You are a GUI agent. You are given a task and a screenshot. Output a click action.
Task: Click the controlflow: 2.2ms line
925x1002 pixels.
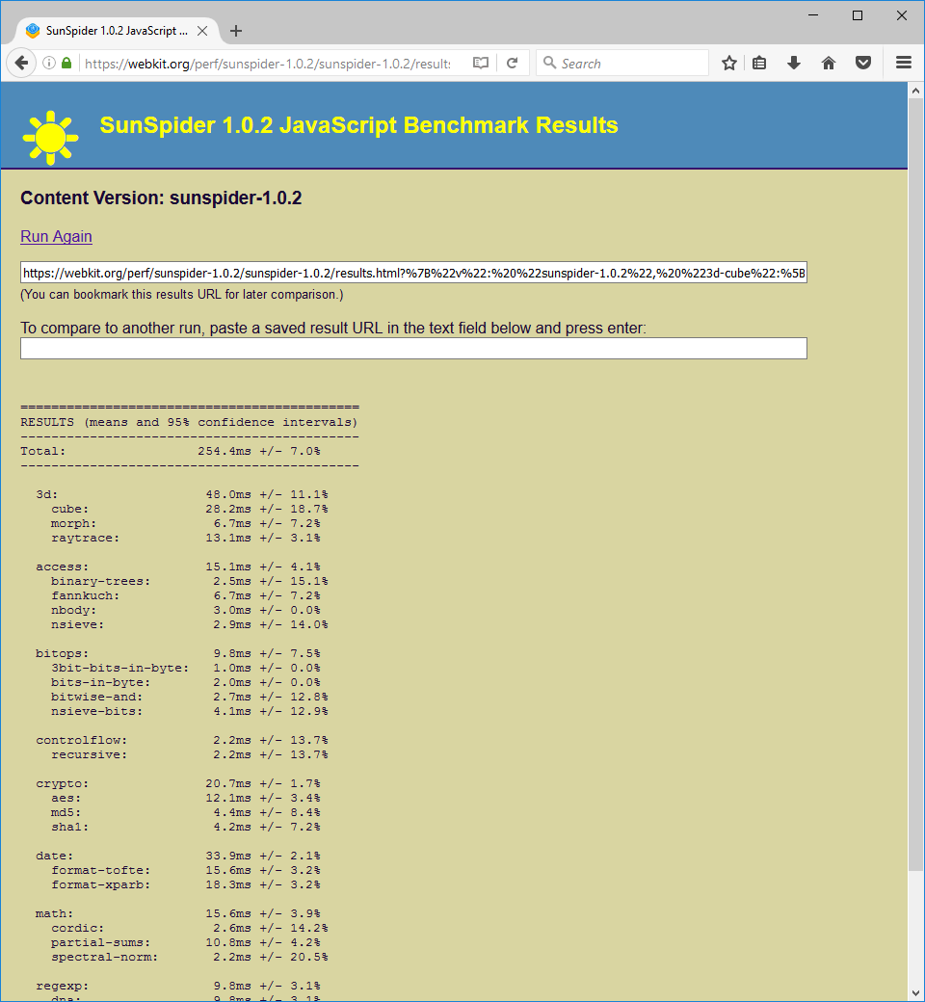(182, 740)
